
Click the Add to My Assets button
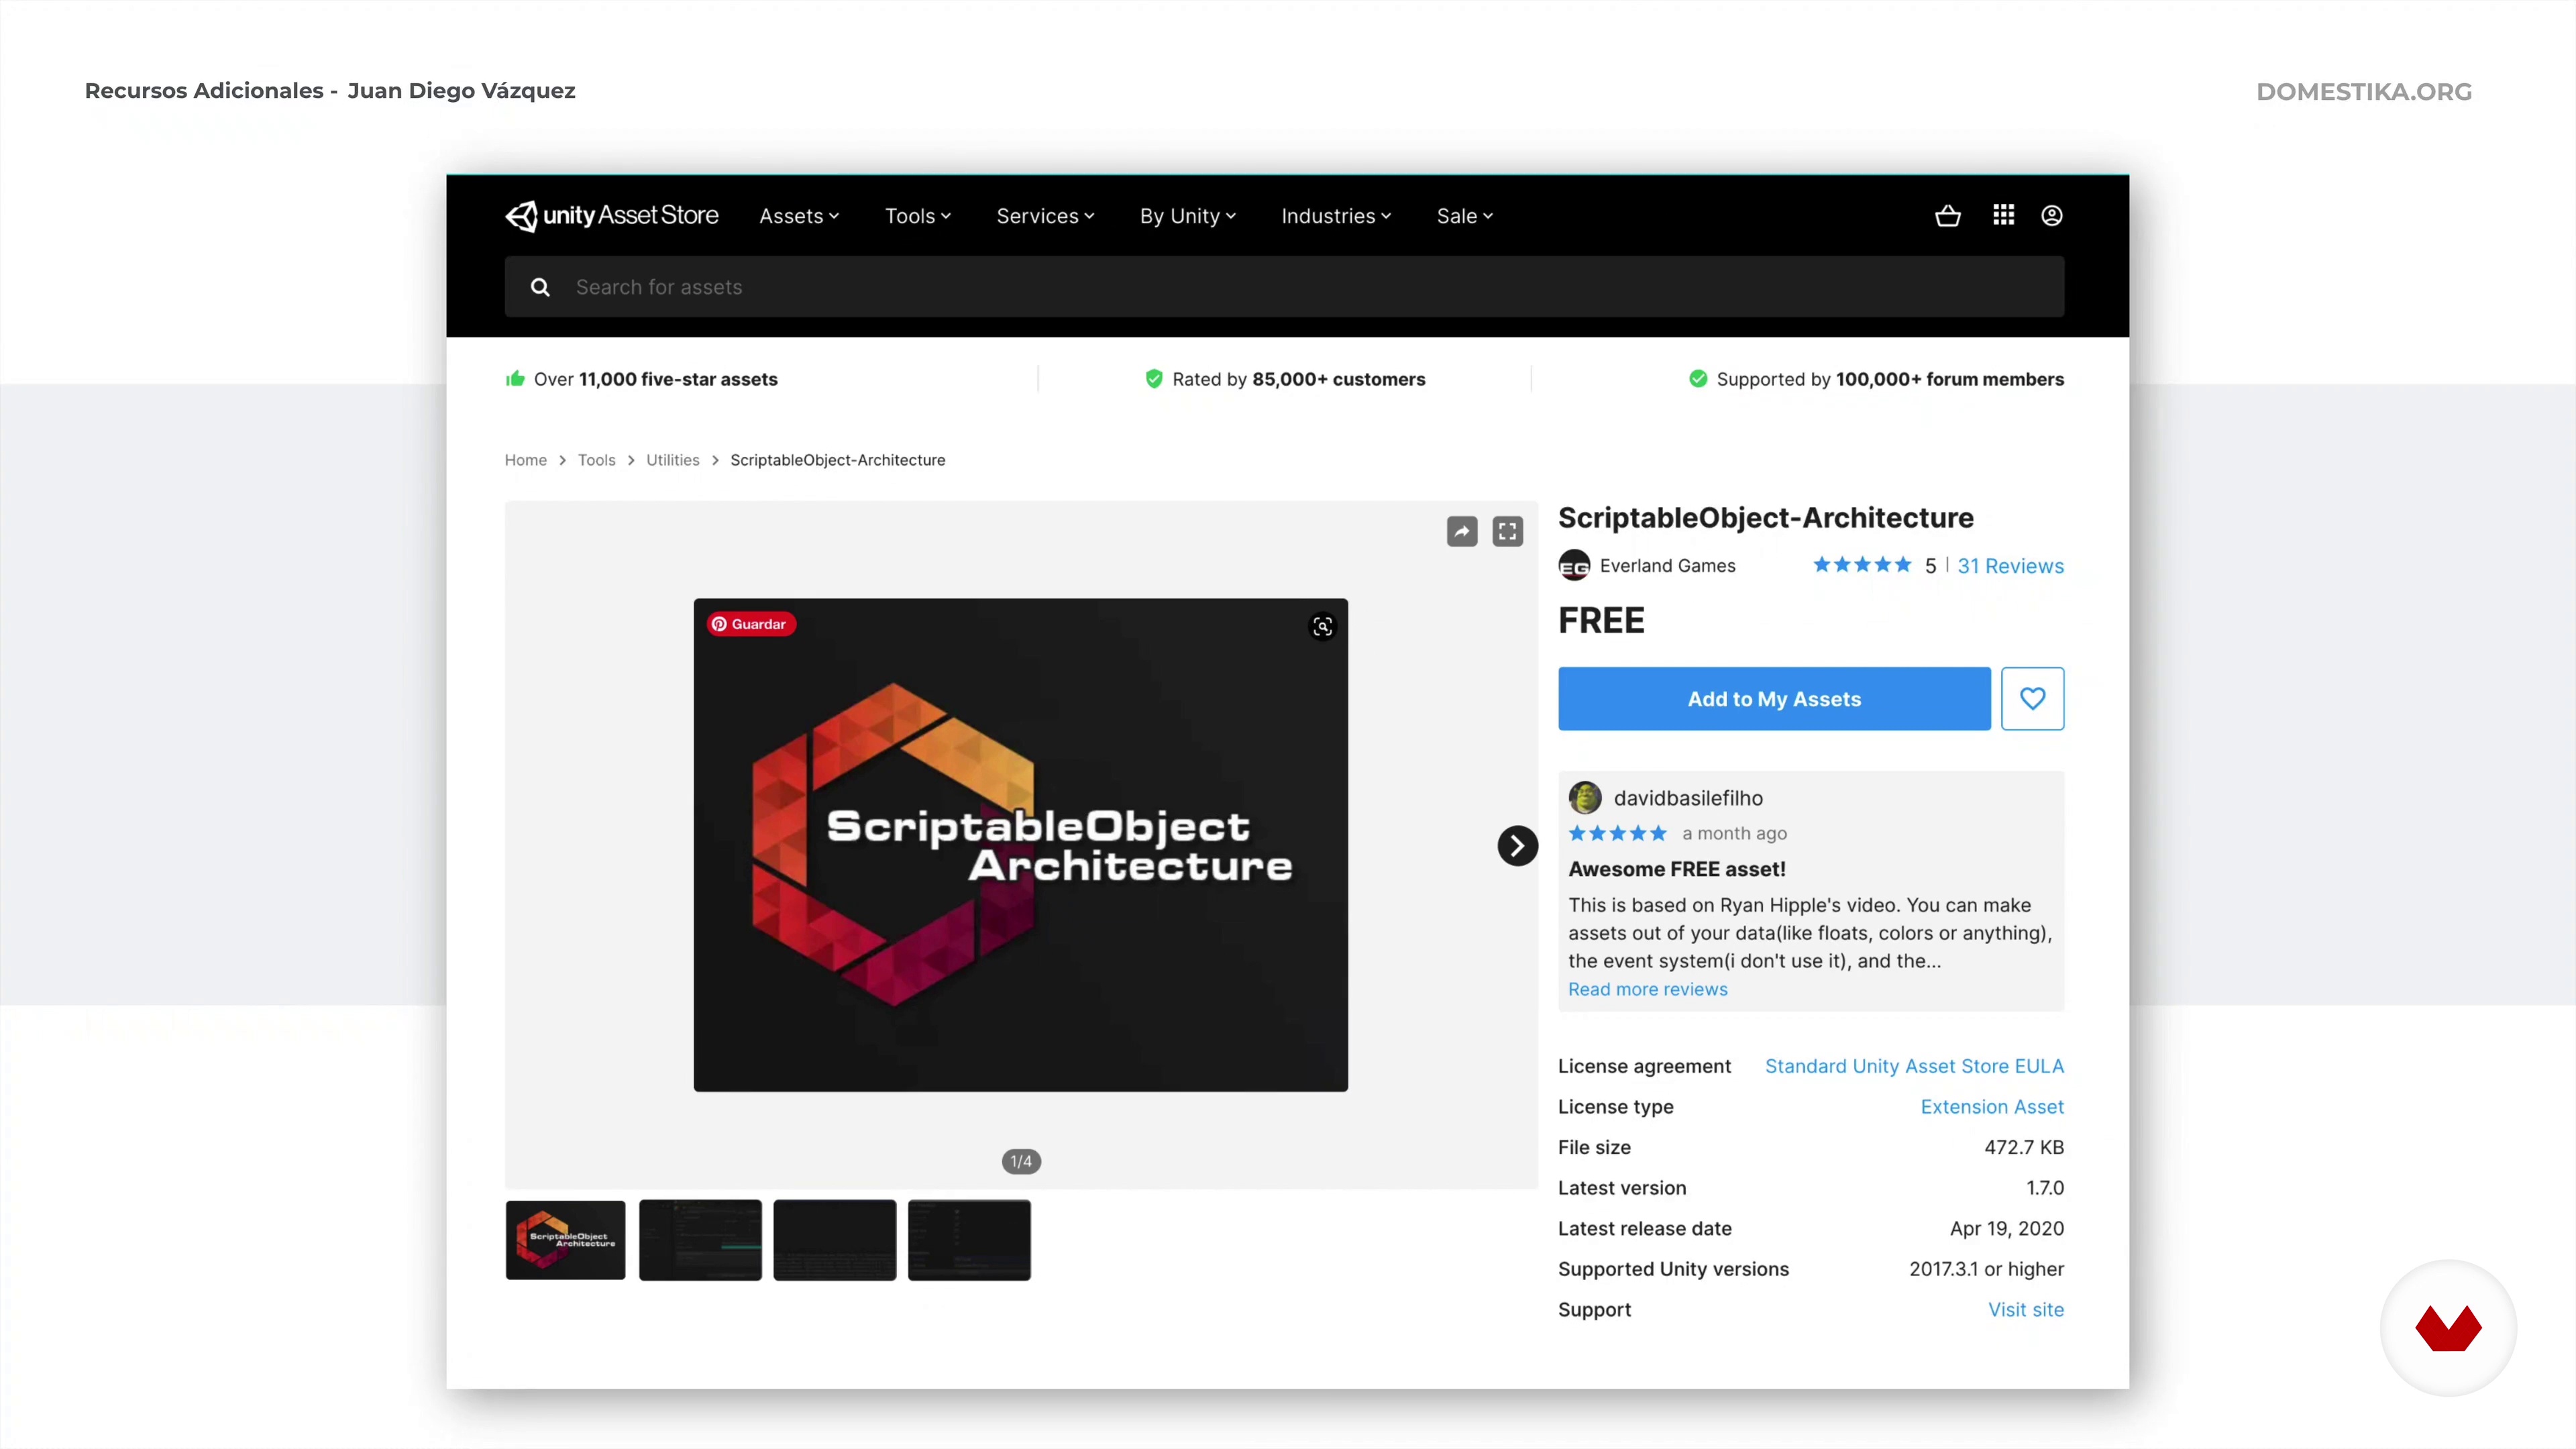tap(1774, 698)
